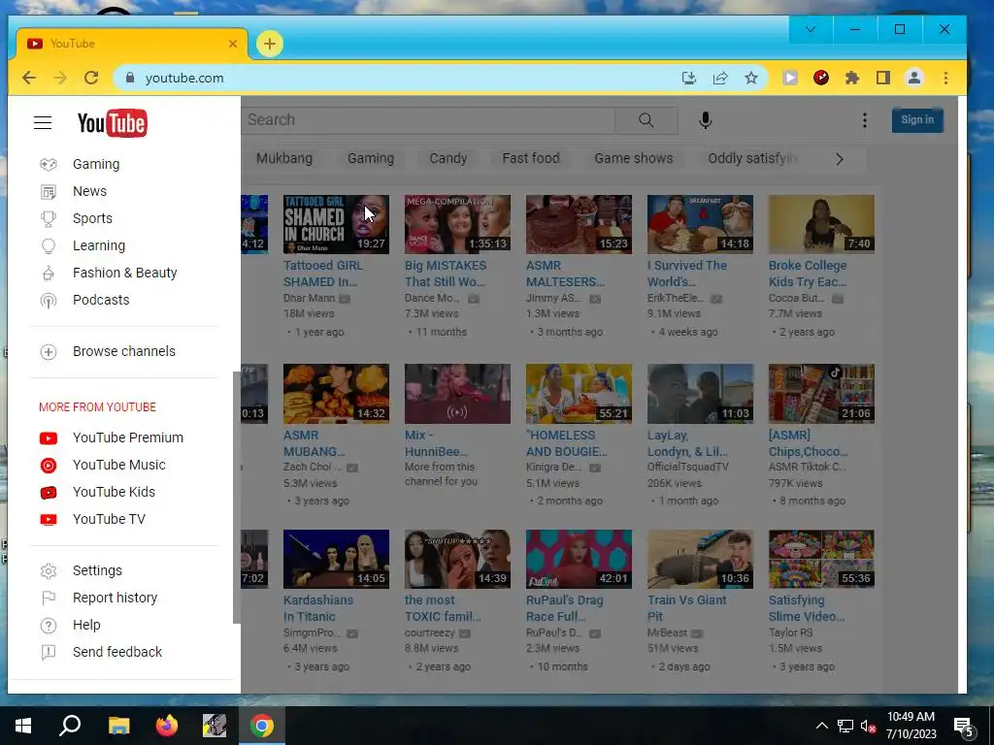Reload the page
Viewport: 994px width, 745px height.
(91, 78)
